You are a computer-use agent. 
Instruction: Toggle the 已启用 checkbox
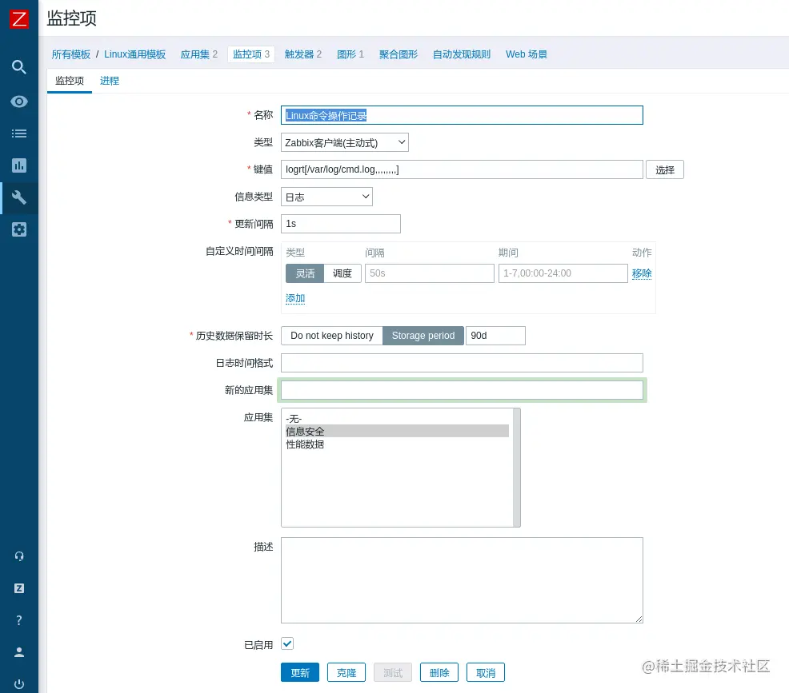(x=286, y=643)
